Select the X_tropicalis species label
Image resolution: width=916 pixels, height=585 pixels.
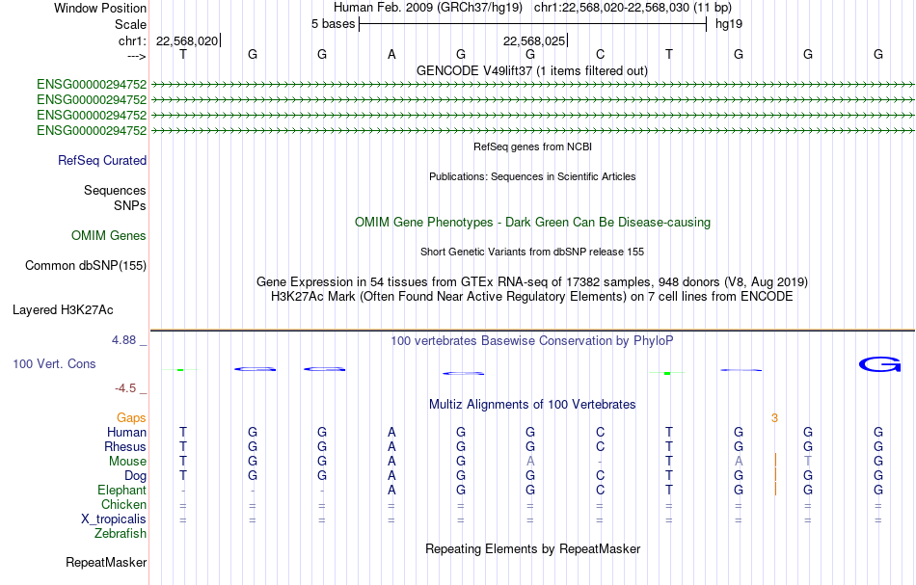114,519
